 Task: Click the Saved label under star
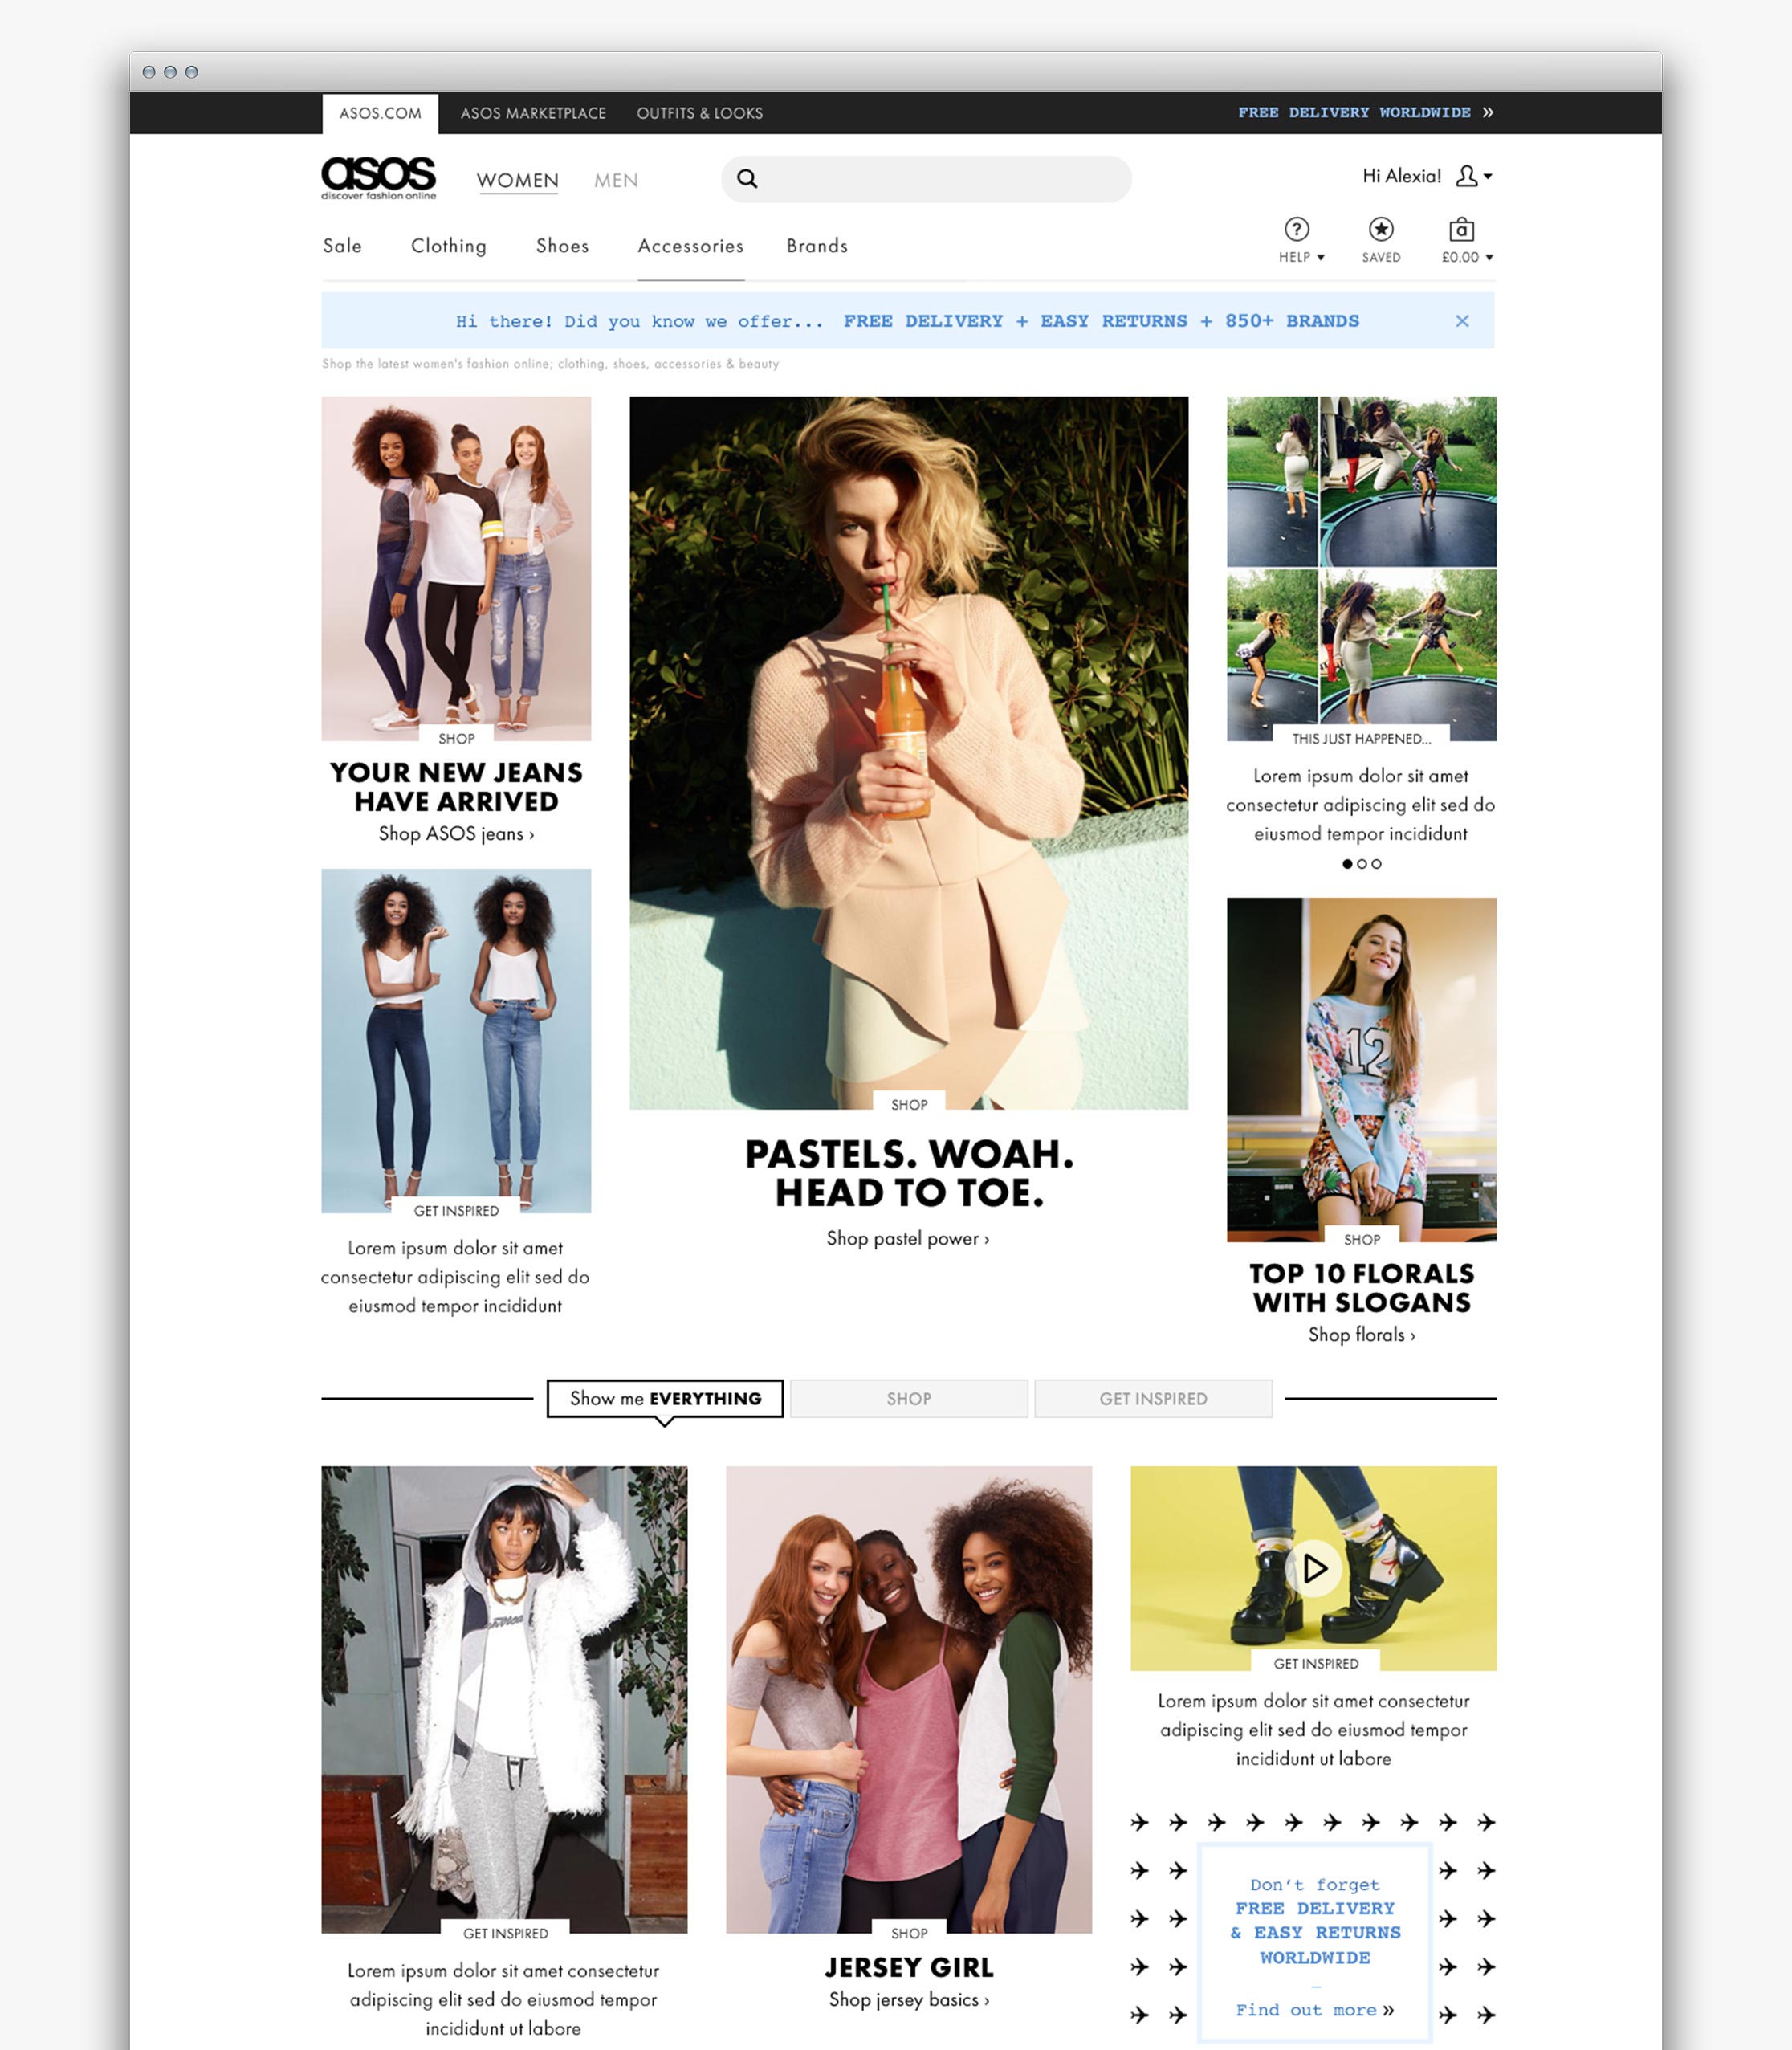coord(1381,258)
